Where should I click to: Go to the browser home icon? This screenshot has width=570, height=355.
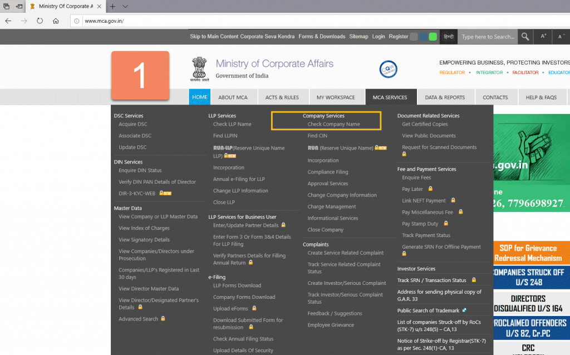coord(56,21)
